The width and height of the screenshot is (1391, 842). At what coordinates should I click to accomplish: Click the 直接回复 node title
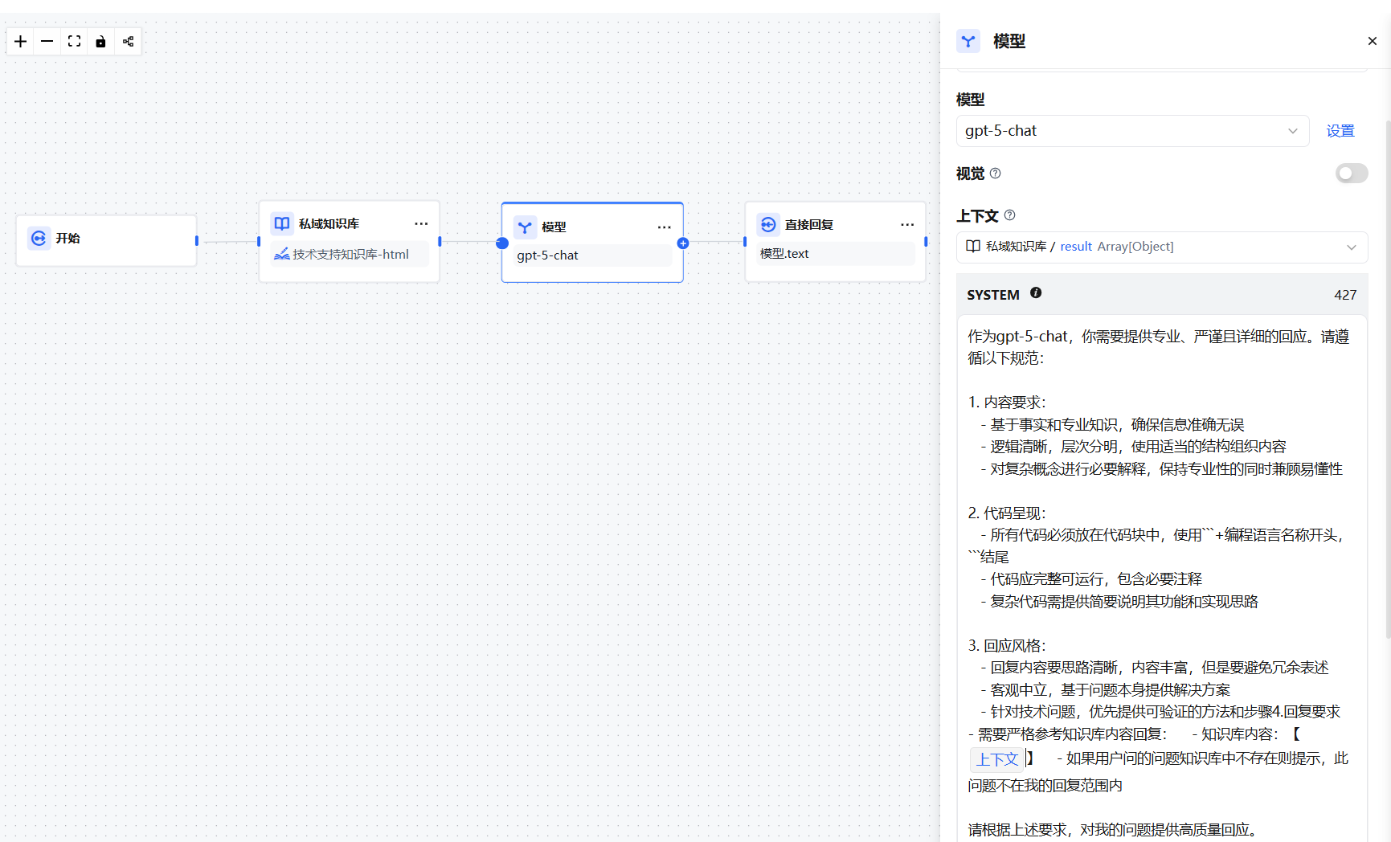click(809, 225)
